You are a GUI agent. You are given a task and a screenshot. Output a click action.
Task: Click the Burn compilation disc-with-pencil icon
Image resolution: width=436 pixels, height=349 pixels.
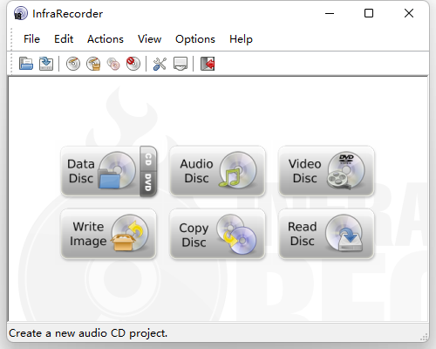(73, 64)
